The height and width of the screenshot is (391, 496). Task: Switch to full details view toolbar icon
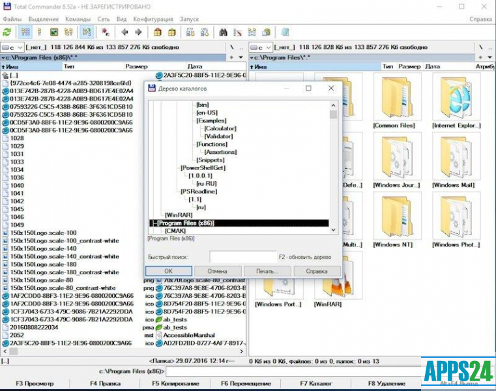click(39, 32)
